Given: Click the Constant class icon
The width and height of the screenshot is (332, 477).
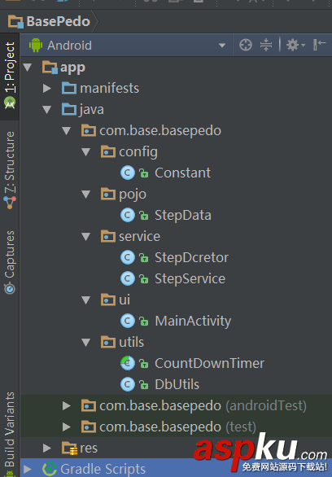Looking at the screenshot, I should [128, 173].
